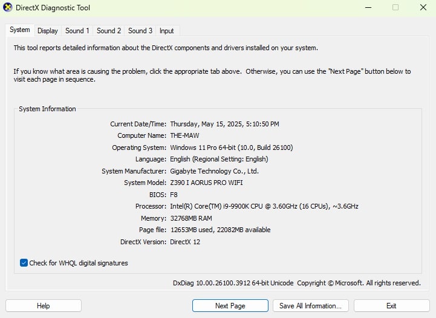Click the Gigabyte Technology manufacturer value
This screenshot has width=436, height=318.
click(x=215, y=171)
